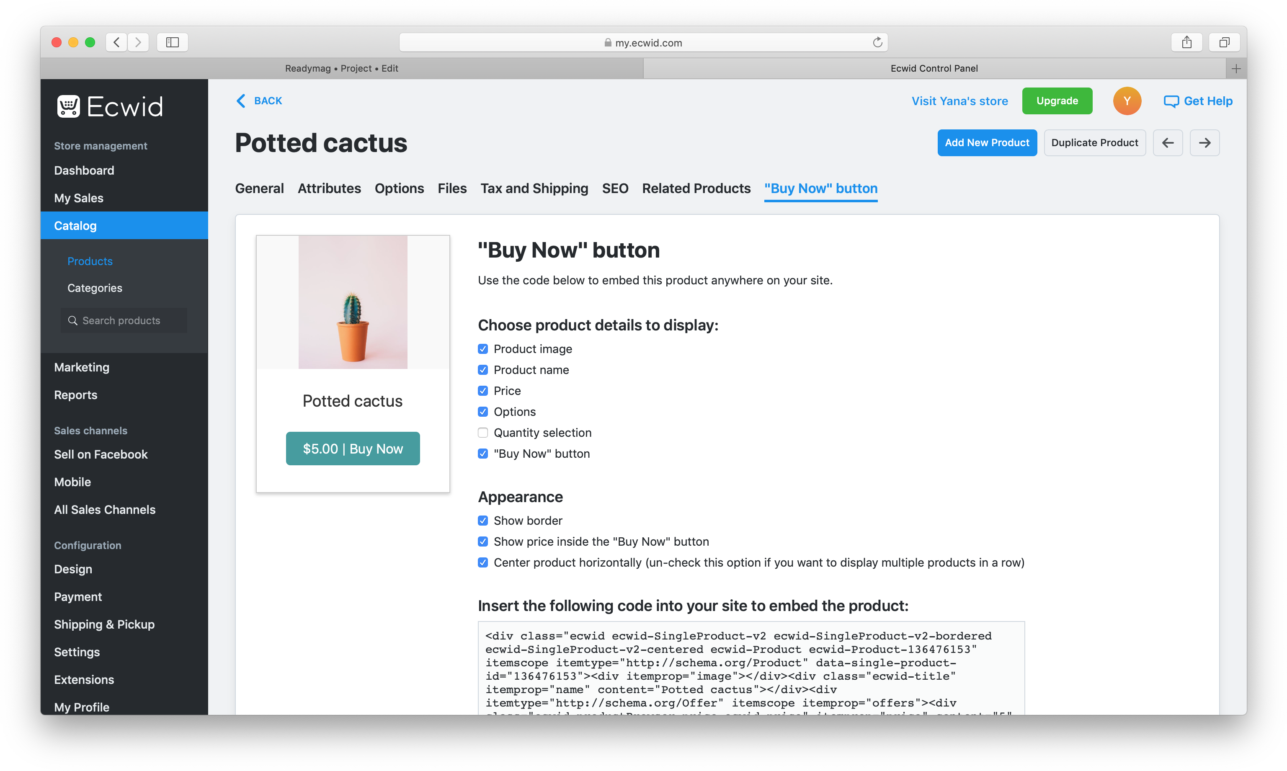This screenshot has height=771, width=1287.
Task: Open the Safari share icon
Action: click(x=1186, y=43)
